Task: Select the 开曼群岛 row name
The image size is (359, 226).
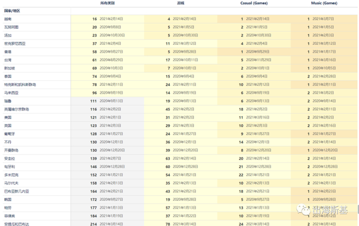Action: pos(11,150)
